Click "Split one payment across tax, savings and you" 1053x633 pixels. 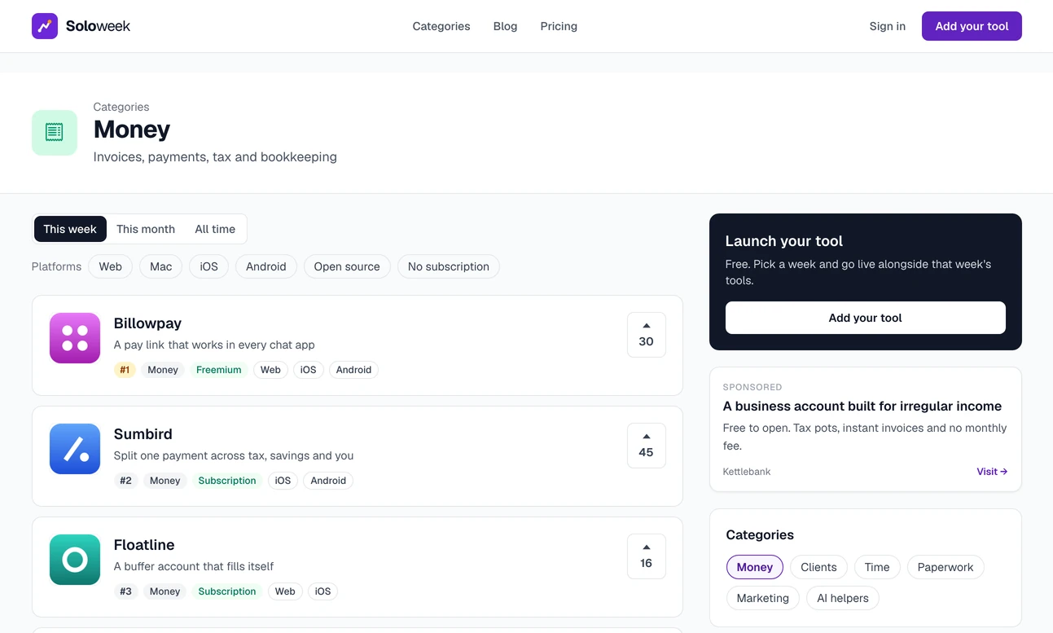(234, 455)
